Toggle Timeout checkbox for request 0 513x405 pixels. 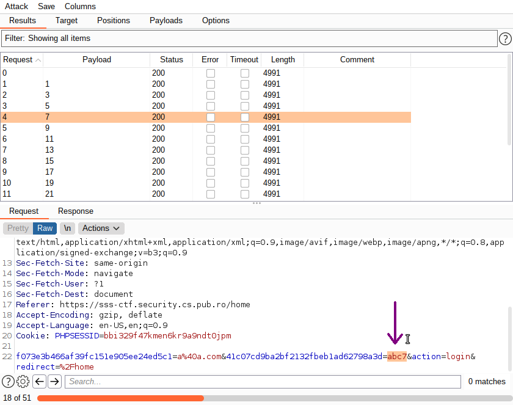(x=245, y=73)
